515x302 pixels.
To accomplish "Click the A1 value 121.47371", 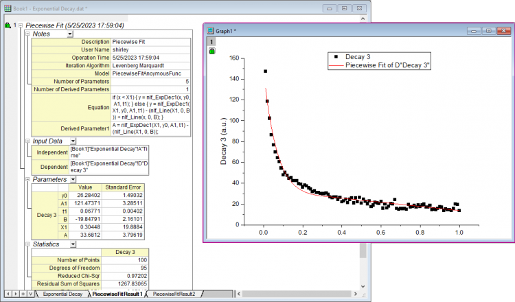I will [85, 203].
